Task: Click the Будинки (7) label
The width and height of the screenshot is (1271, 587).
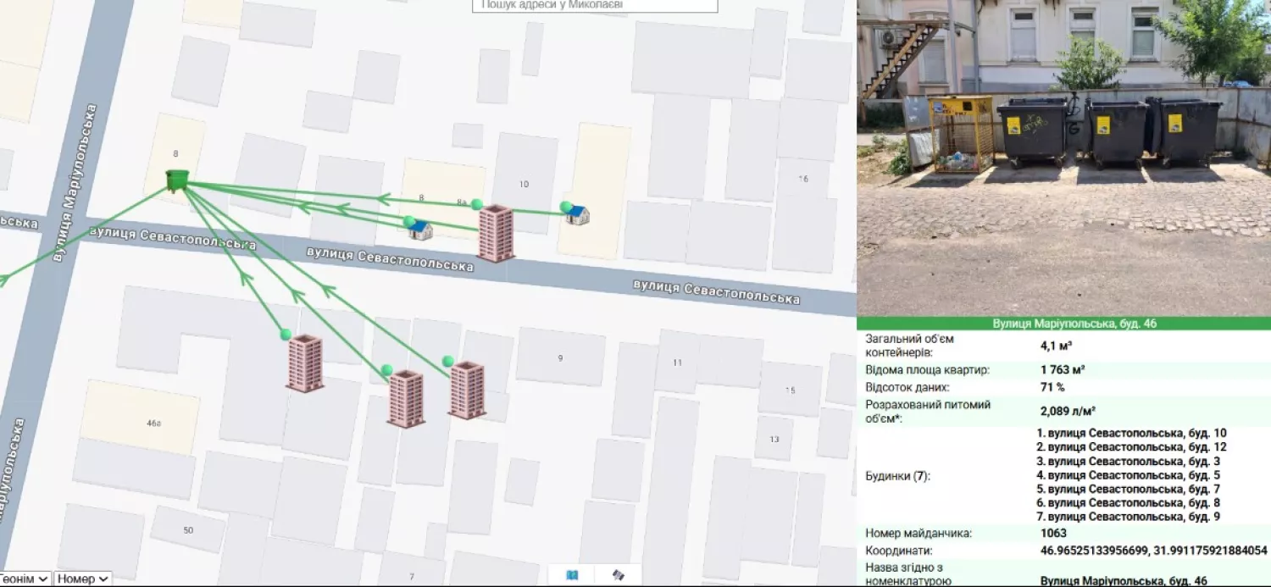Action: 897,476
